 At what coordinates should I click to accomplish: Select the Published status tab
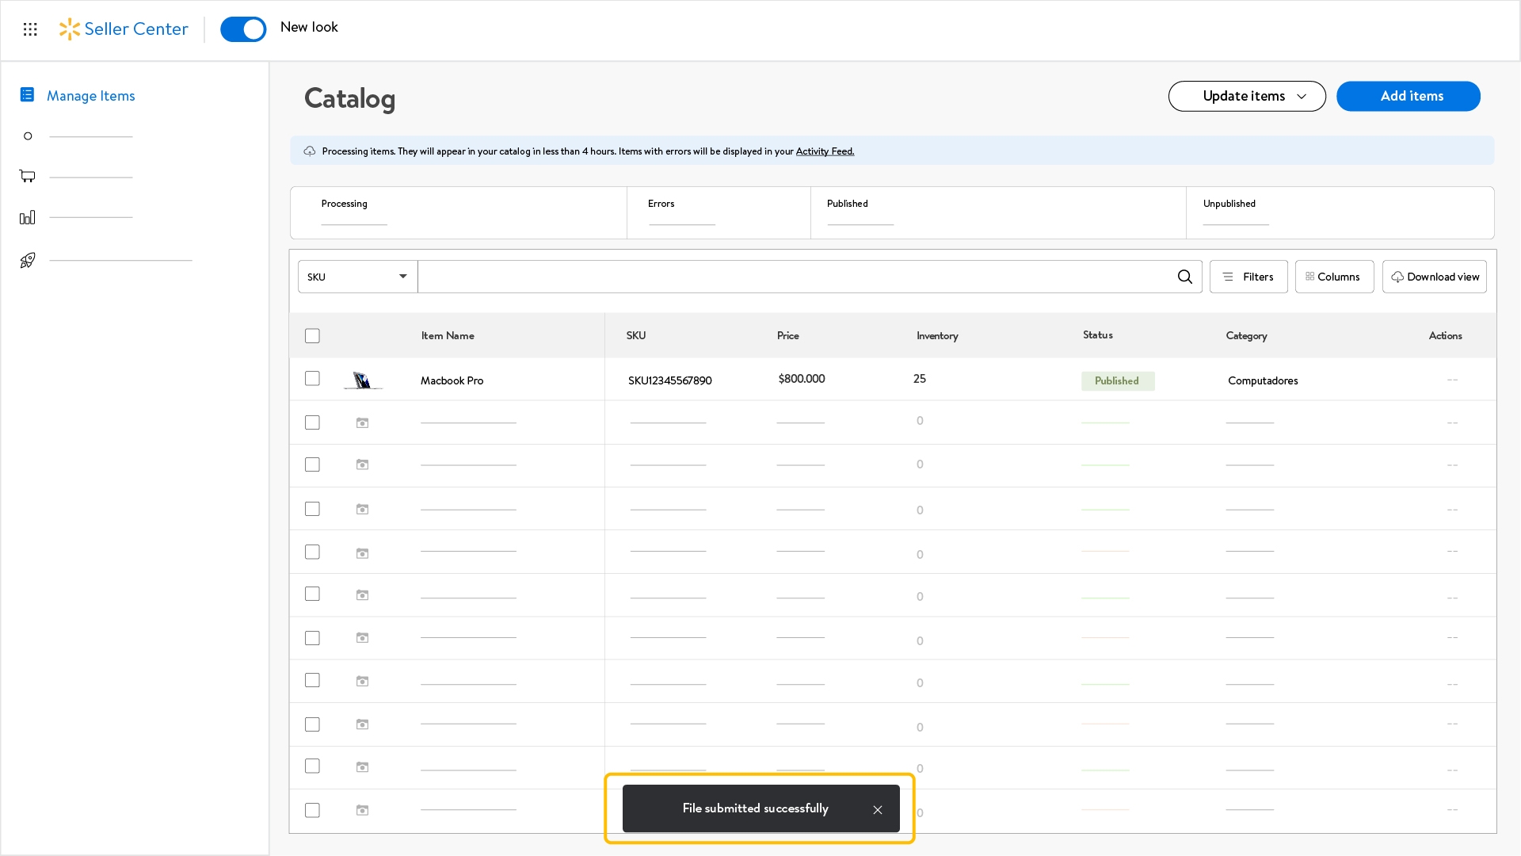click(998, 212)
